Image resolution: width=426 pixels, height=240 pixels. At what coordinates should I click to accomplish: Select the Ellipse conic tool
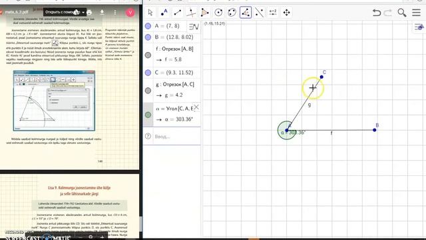point(232,13)
